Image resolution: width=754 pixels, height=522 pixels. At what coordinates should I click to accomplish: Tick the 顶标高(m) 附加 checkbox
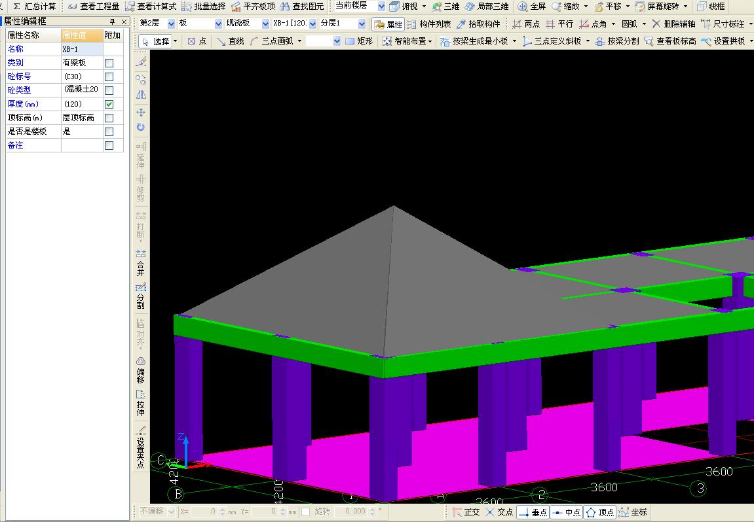(x=109, y=118)
